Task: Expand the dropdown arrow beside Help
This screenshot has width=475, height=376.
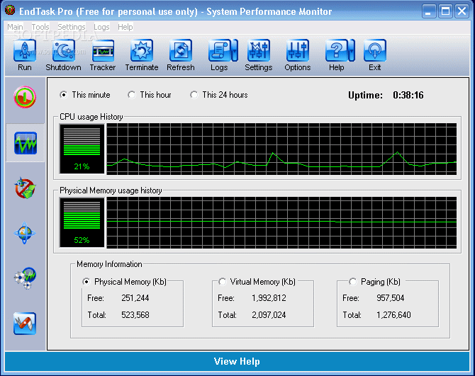Action: (352, 50)
